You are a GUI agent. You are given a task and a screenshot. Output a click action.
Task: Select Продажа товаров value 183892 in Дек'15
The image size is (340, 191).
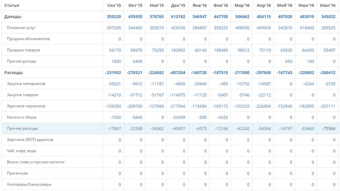click(x=178, y=50)
